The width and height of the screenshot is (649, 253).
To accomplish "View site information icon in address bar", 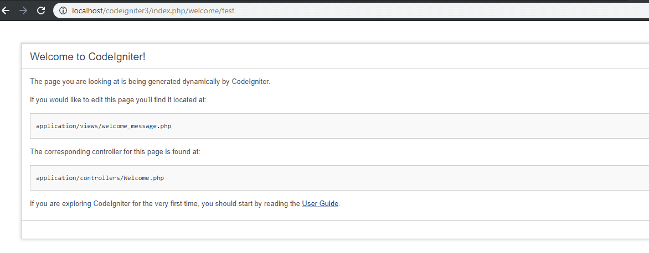I will (63, 10).
